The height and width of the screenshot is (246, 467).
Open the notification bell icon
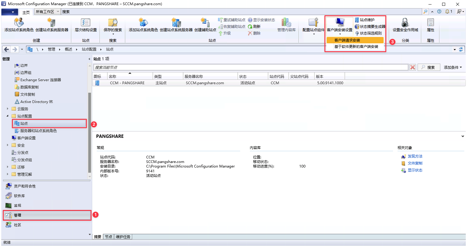[x=447, y=12]
